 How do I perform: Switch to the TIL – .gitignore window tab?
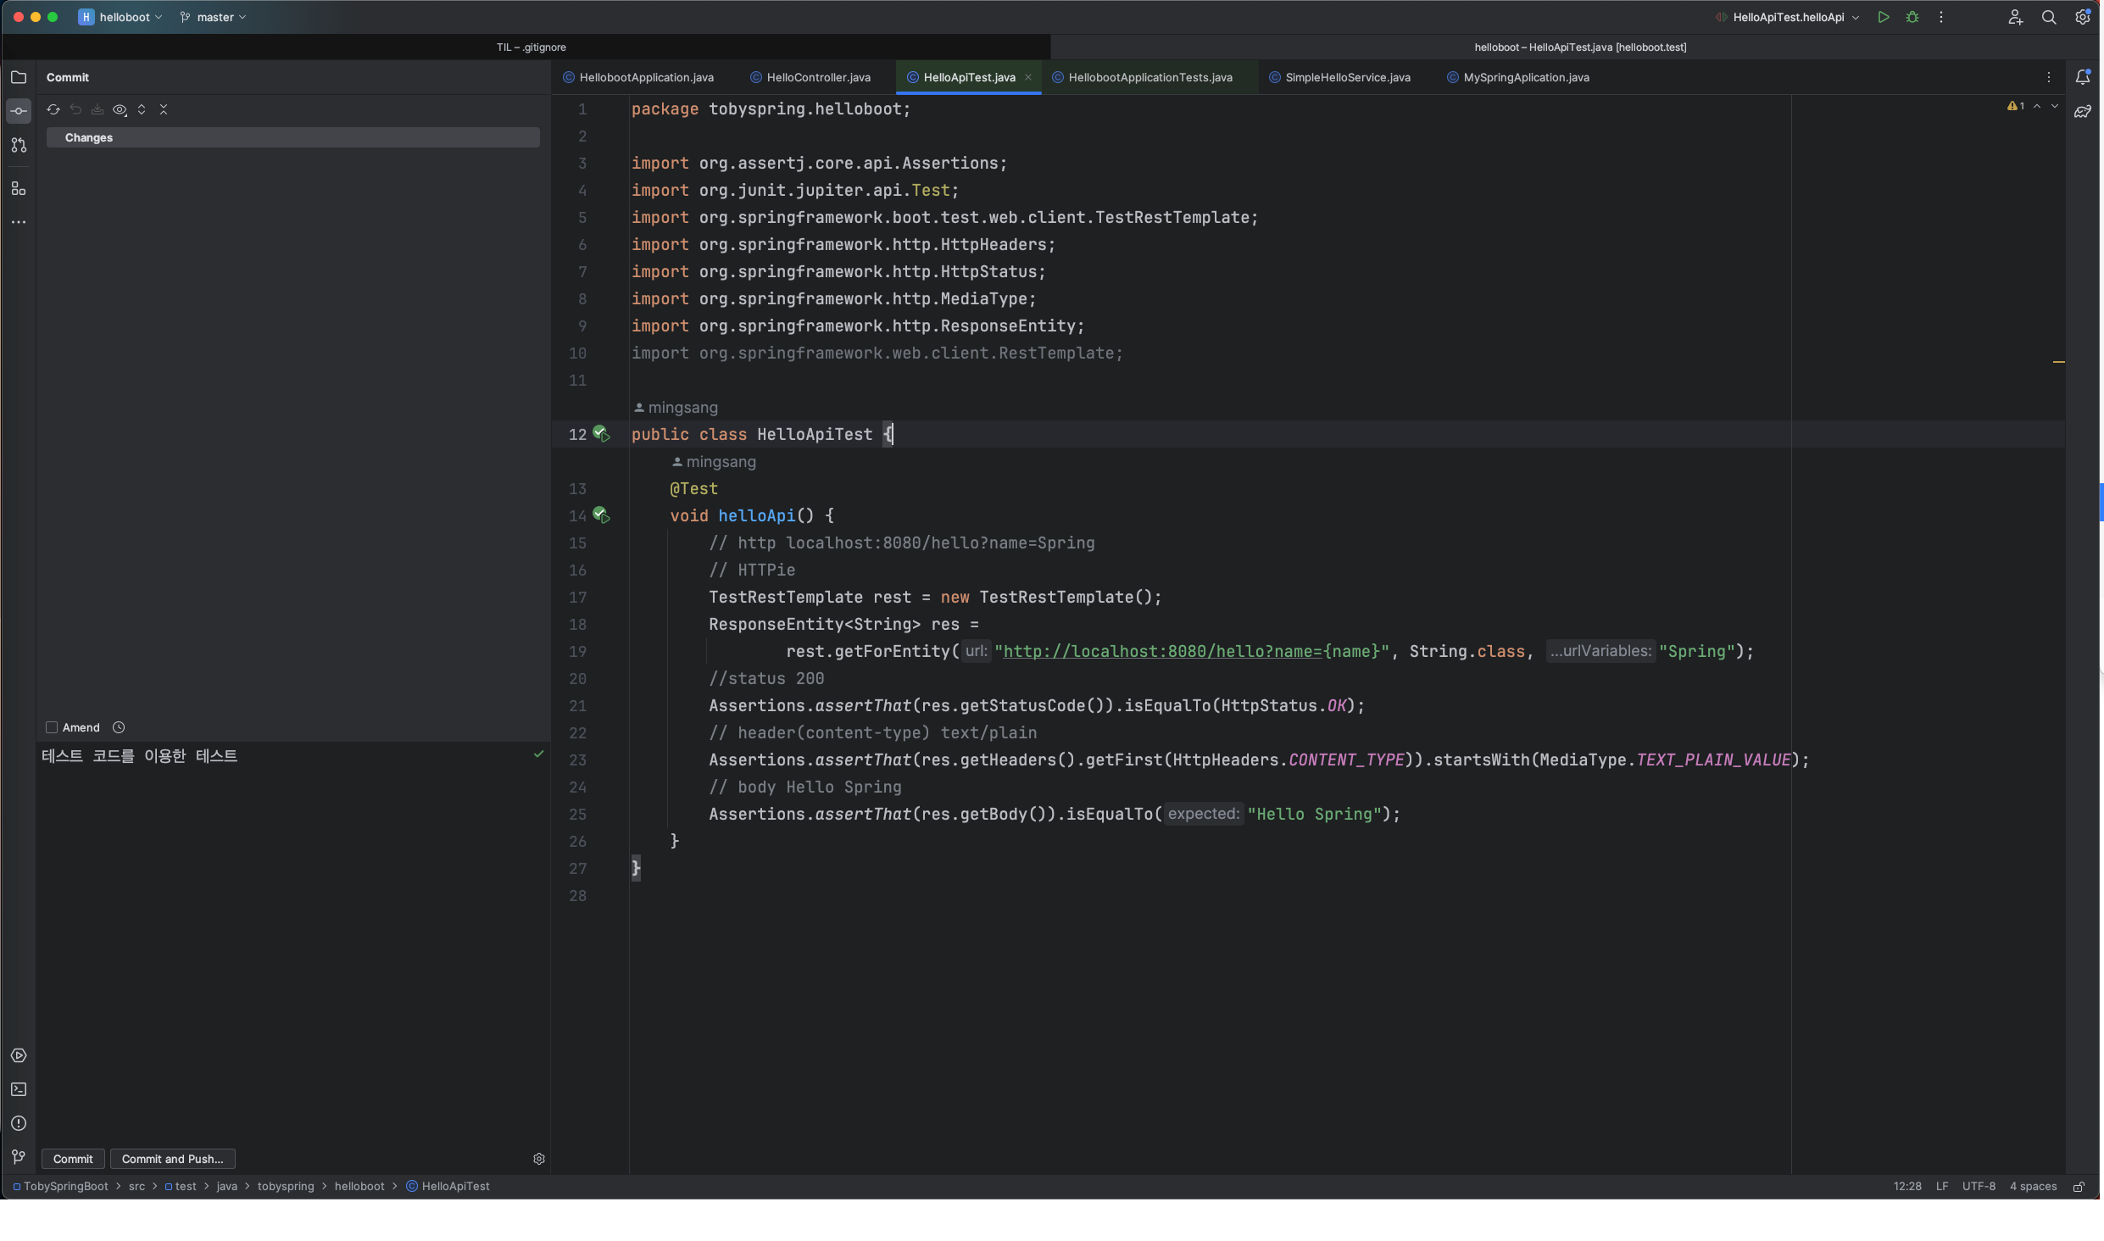tap(531, 47)
